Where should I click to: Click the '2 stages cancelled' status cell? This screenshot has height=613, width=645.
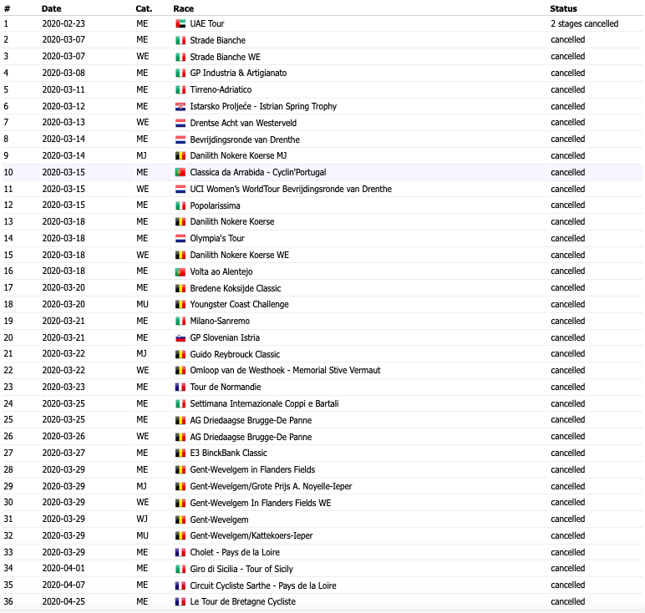[585, 24]
